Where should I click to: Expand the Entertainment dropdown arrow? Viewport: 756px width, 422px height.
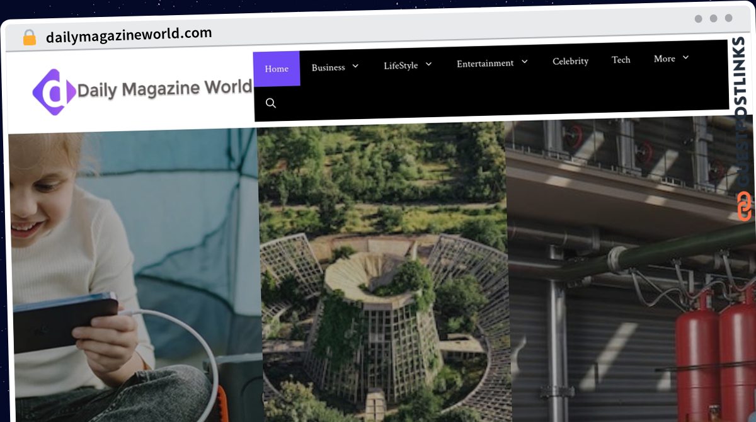pyautogui.click(x=524, y=62)
